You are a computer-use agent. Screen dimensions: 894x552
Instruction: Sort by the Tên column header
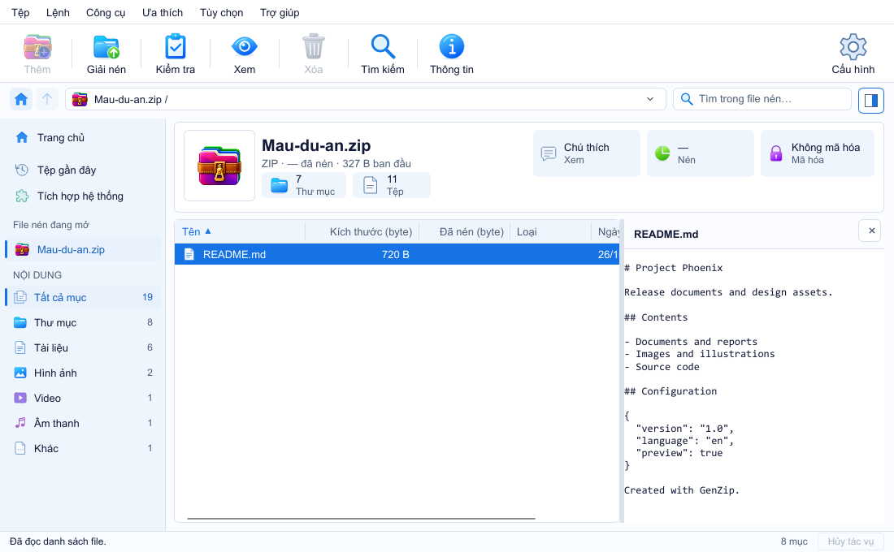click(240, 232)
